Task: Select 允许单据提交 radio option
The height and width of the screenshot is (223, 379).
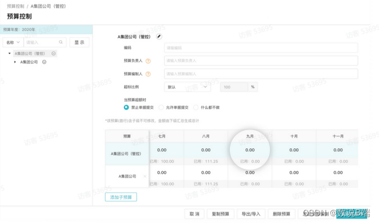Action: pos(161,107)
